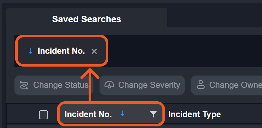The image size is (262, 128).
Task: Click empty area of the sort bar
Action: point(184,51)
